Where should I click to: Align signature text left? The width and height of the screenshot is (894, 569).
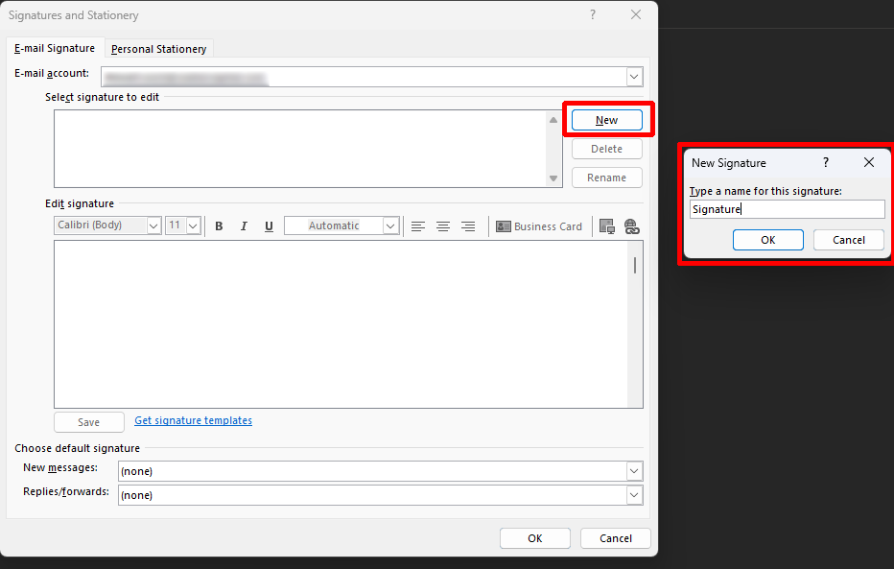point(418,226)
